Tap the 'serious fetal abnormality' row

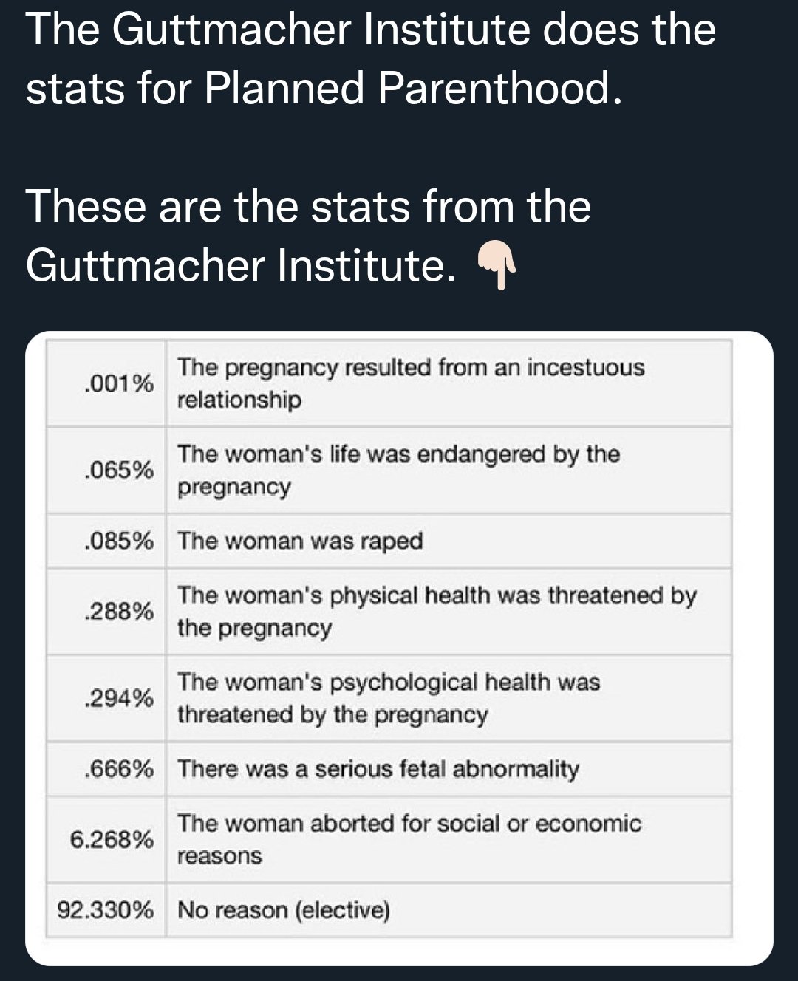(x=449, y=769)
